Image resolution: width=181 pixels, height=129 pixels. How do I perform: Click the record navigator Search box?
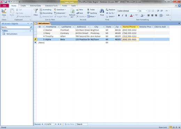[82, 124]
